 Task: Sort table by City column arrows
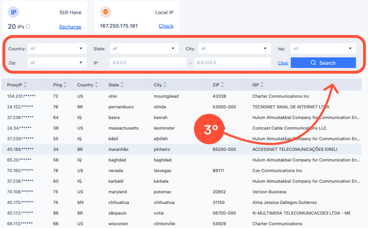pos(165,85)
